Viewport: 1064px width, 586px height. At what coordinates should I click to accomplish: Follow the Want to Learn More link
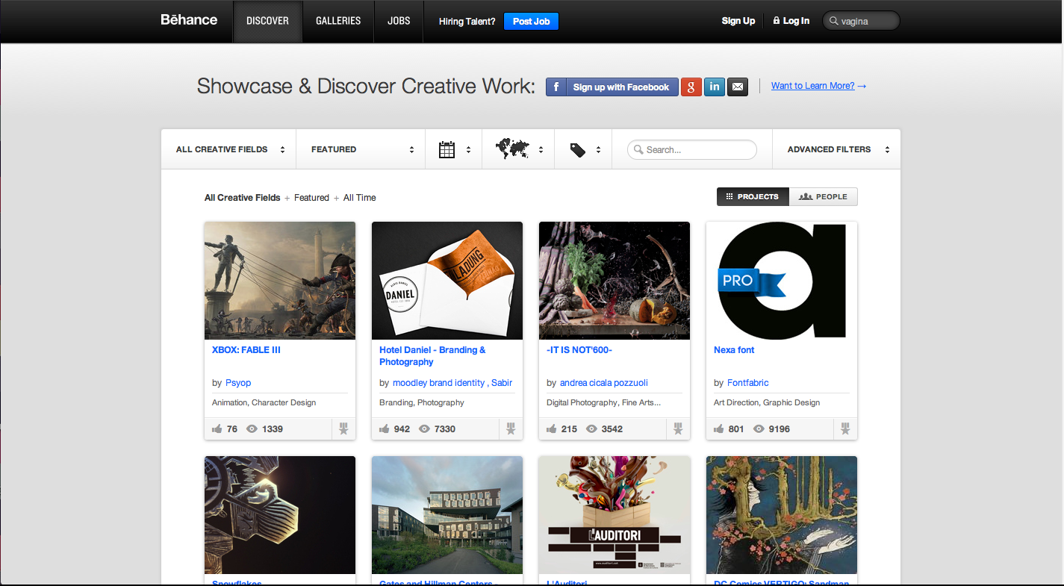tap(813, 85)
